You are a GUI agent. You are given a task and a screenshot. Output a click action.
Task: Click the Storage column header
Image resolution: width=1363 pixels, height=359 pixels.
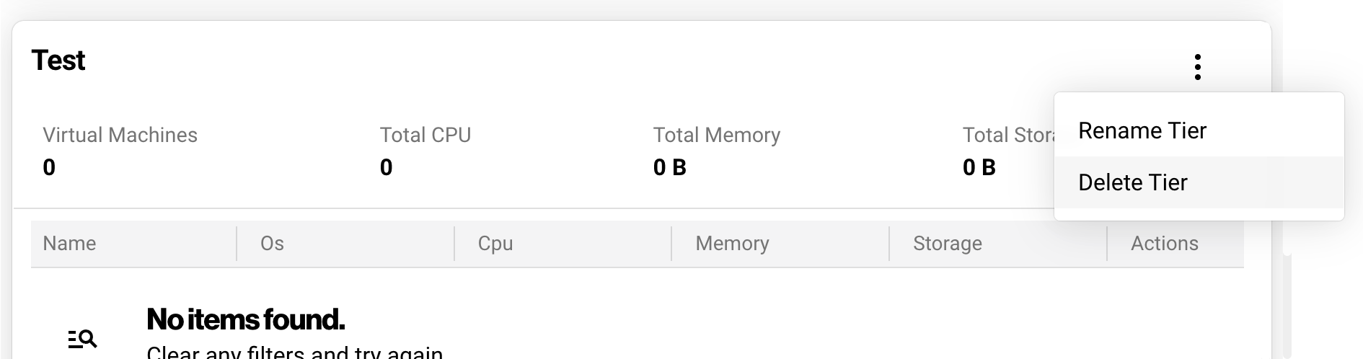pos(947,244)
